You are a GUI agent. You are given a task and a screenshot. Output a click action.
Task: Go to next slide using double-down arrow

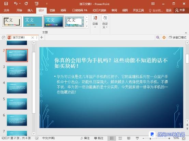pos(187,128)
